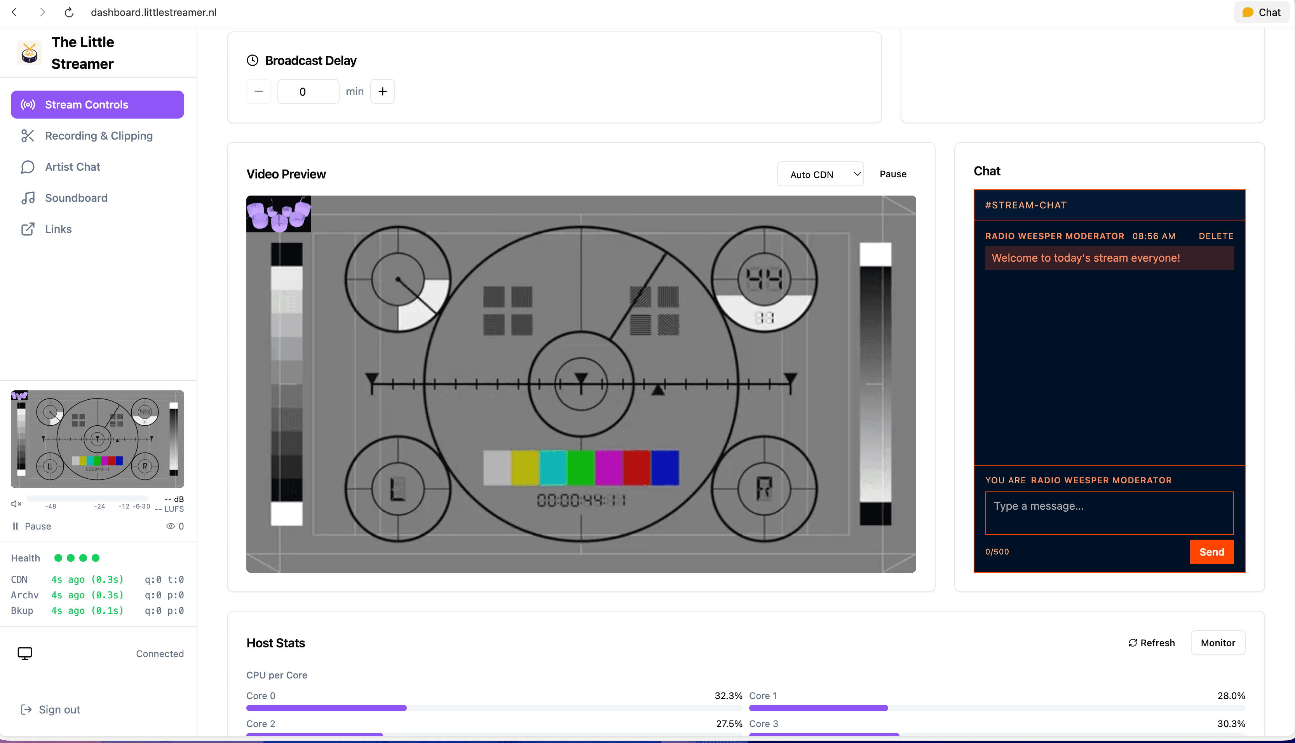This screenshot has width=1295, height=743.
Task: Refresh the Host Stats
Action: click(x=1151, y=643)
